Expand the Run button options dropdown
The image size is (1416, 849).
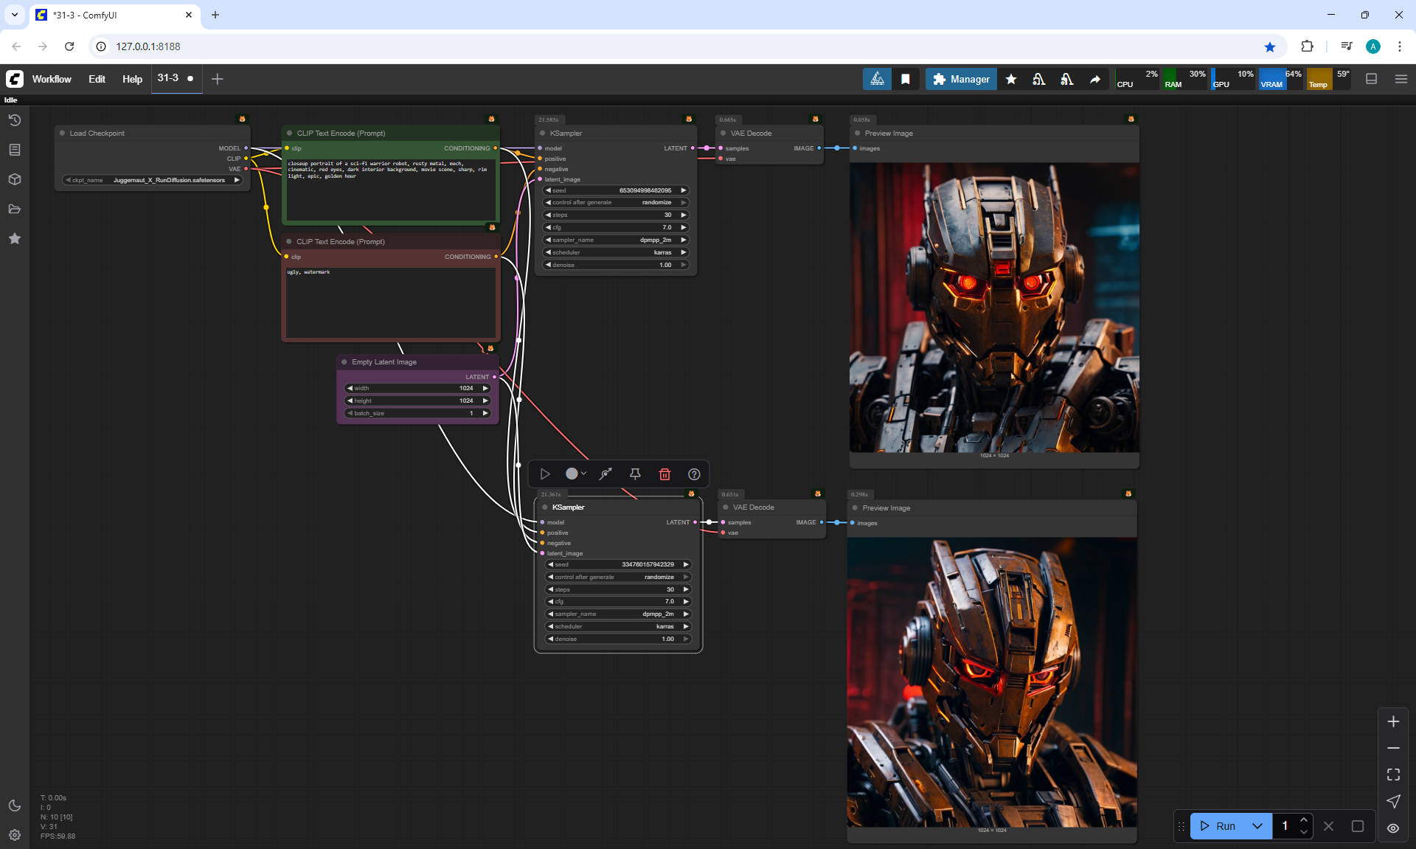pyautogui.click(x=1257, y=826)
